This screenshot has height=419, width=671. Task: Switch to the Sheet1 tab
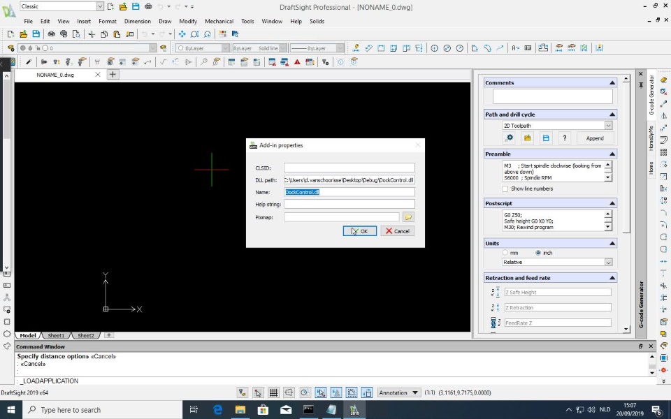(x=56, y=335)
